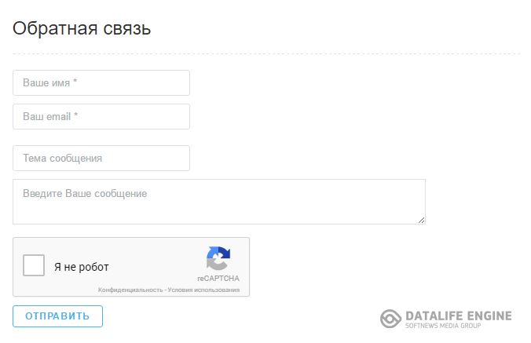Click the asterisk in the name field

(75, 82)
